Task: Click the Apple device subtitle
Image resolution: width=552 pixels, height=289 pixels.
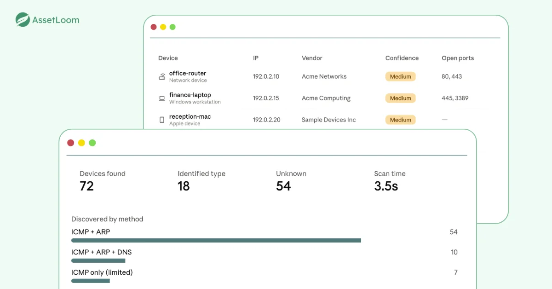Action: pos(185,123)
